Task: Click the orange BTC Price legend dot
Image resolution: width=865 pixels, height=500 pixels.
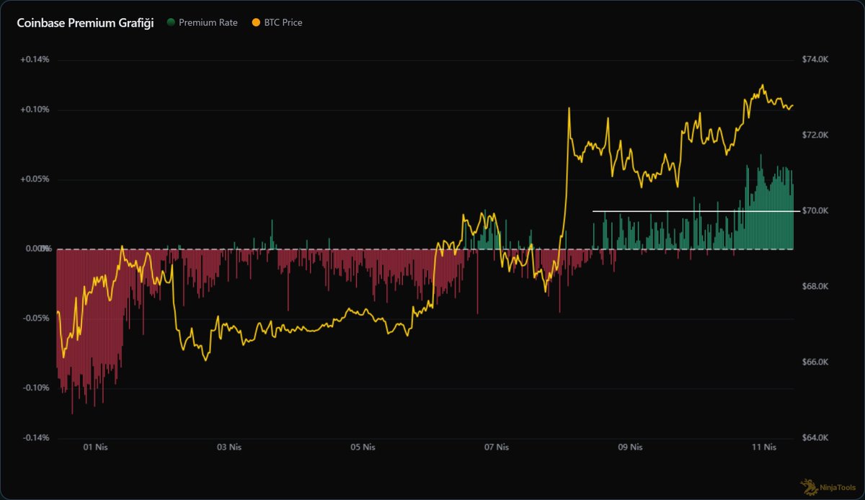Action: point(256,22)
